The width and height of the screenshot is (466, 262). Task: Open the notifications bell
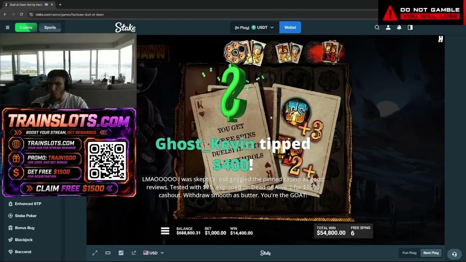point(399,27)
